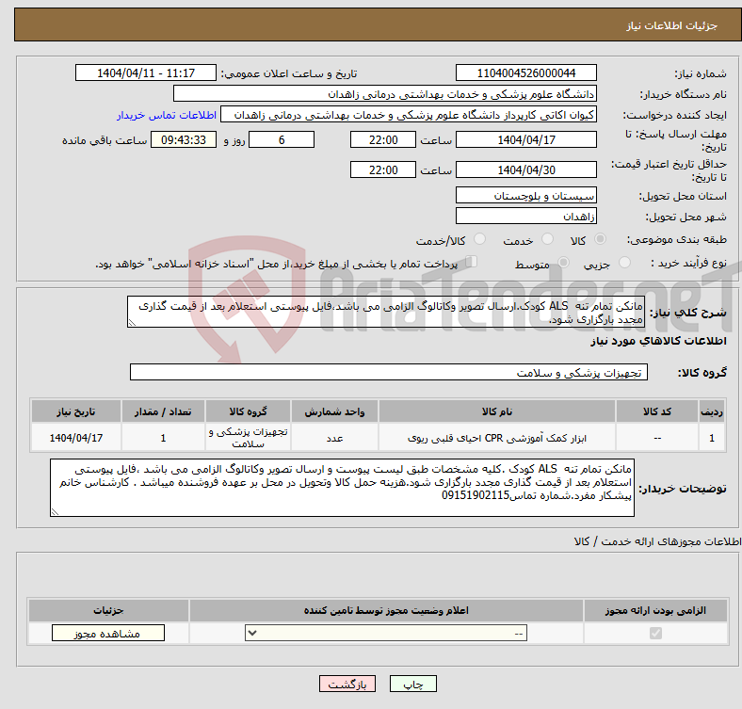This screenshot has height=709, width=742.
Task: Click the کد کالا column header
Action: click(x=657, y=411)
